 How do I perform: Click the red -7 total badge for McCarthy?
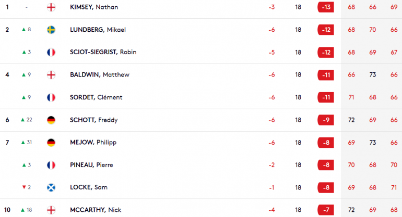click(326, 210)
